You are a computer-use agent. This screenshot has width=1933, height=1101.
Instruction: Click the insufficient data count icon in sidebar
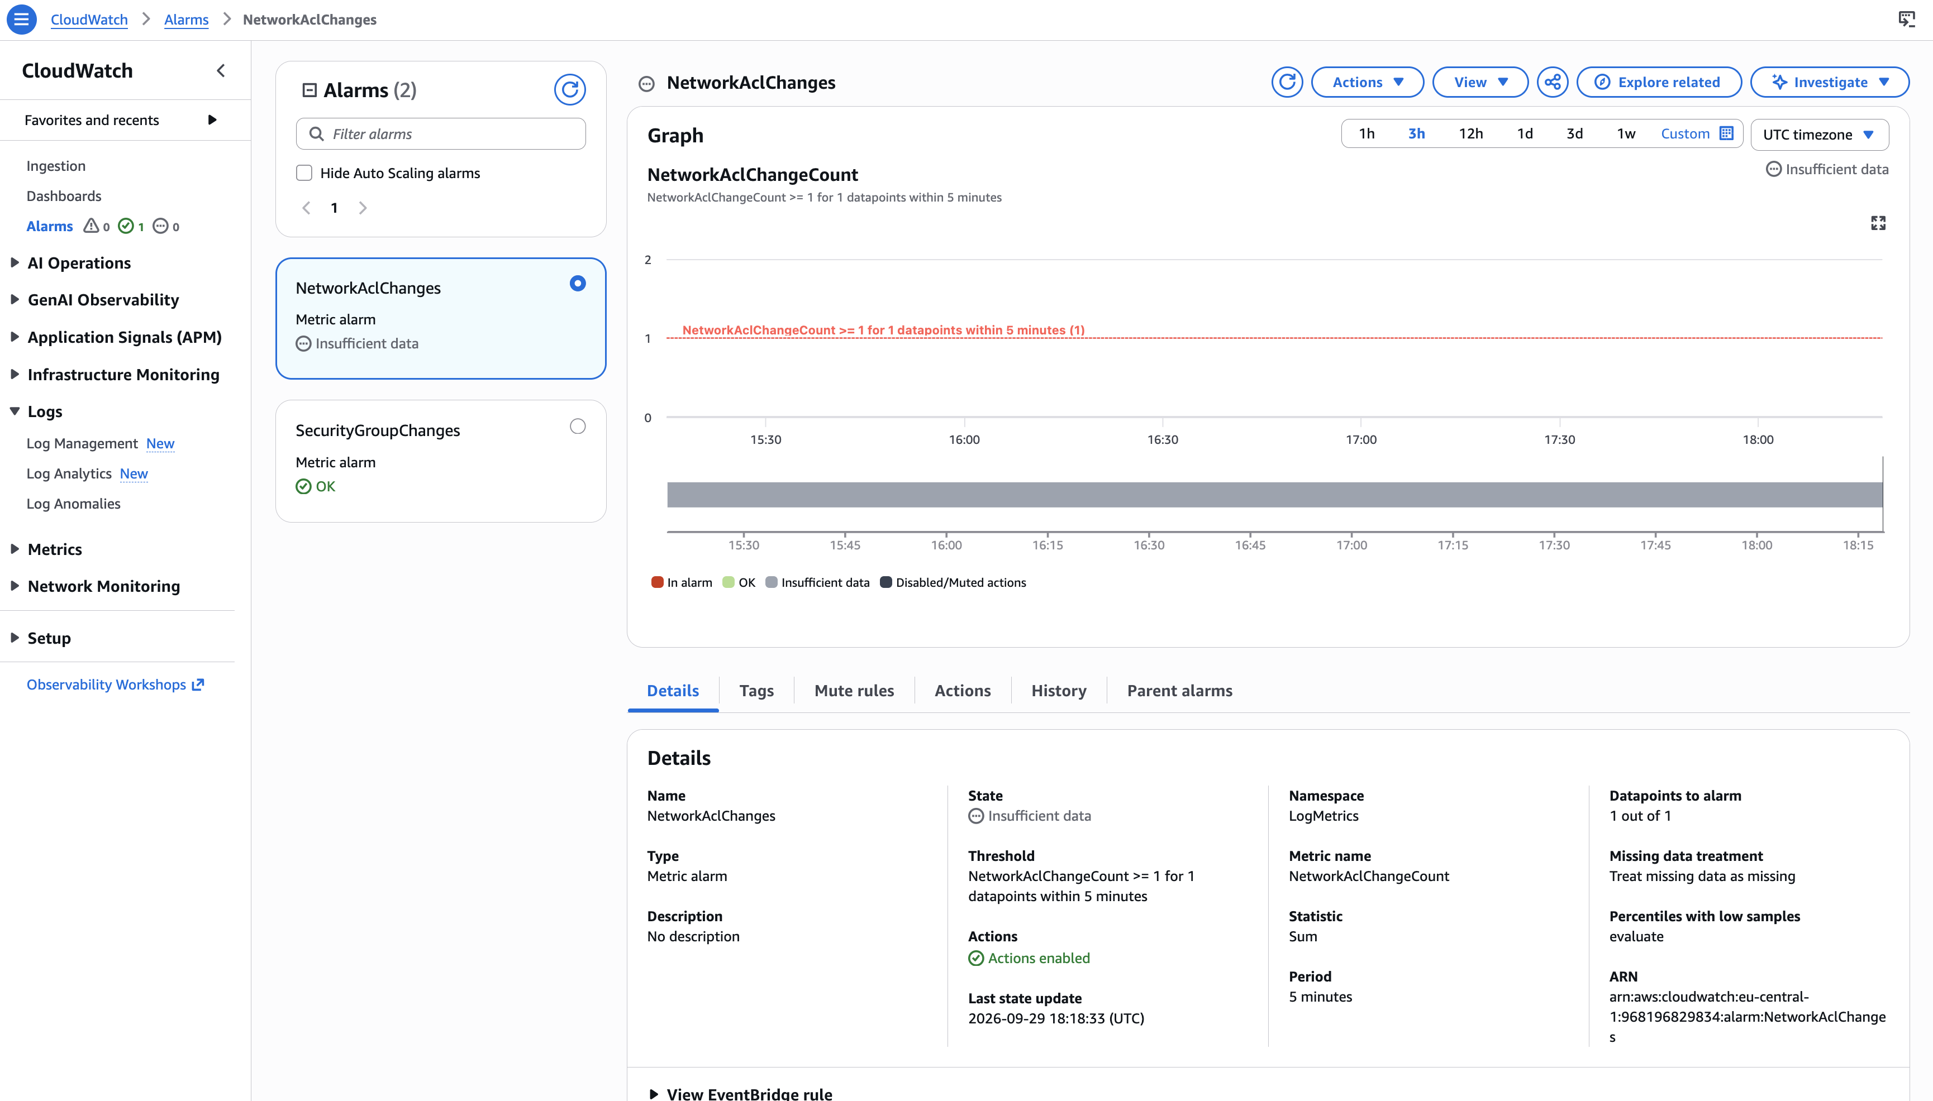coord(160,226)
